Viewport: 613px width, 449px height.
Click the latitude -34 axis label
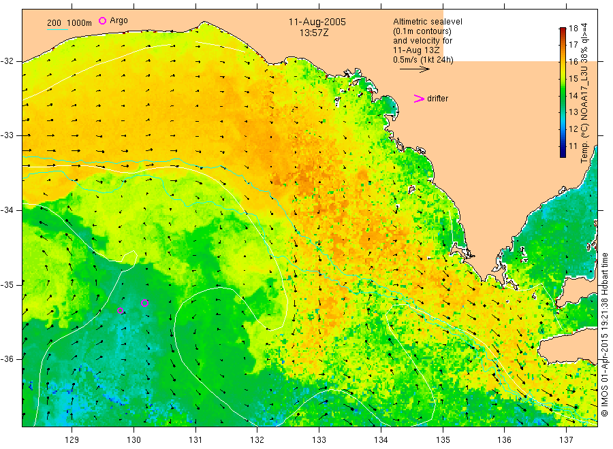point(7,210)
